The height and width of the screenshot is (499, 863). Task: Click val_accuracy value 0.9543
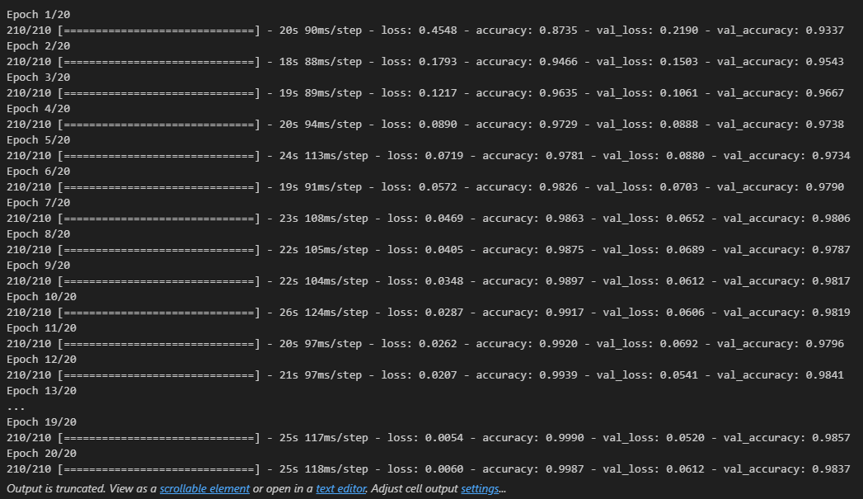click(x=824, y=62)
